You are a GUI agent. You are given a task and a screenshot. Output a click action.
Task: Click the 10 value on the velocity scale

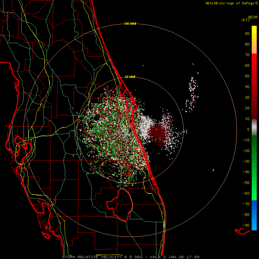click(247, 119)
